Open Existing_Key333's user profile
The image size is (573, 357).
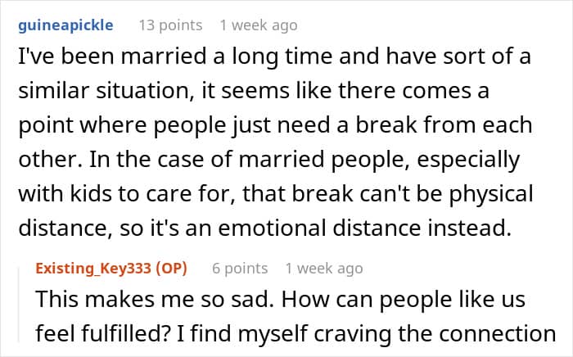coord(93,269)
